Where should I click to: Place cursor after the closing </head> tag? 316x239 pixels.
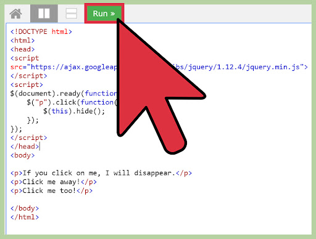(39, 147)
